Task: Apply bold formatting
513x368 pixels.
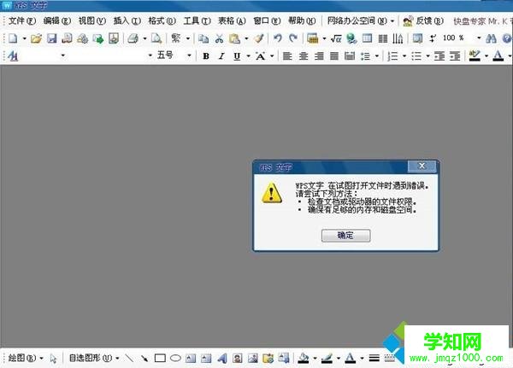Action: point(206,56)
